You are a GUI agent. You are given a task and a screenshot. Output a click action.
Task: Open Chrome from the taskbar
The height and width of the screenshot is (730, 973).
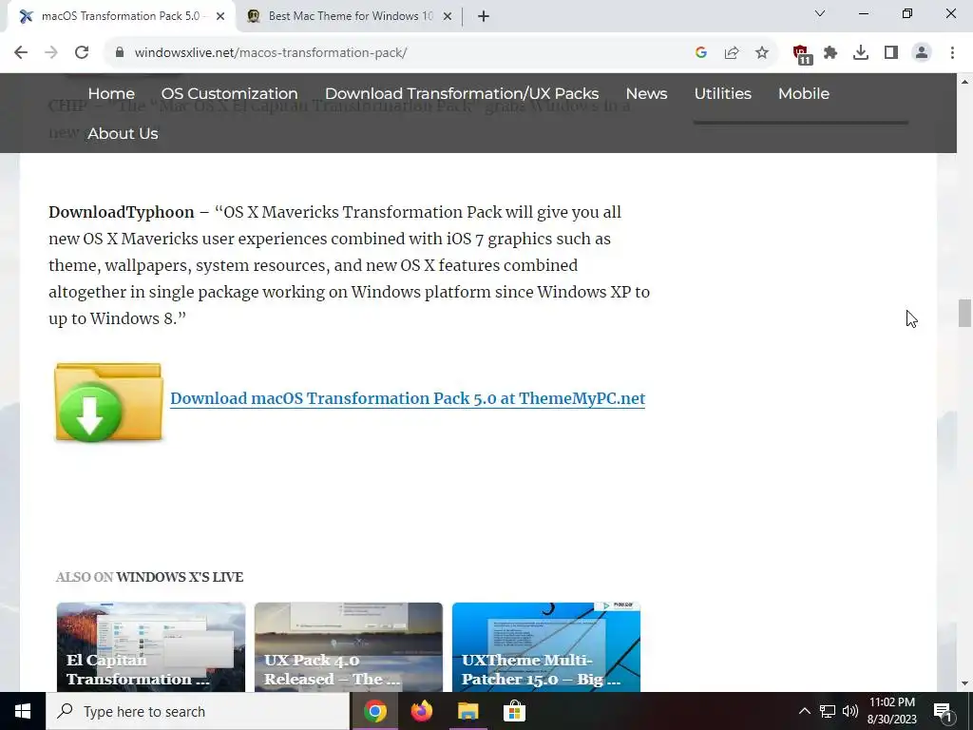pos(374,711)
